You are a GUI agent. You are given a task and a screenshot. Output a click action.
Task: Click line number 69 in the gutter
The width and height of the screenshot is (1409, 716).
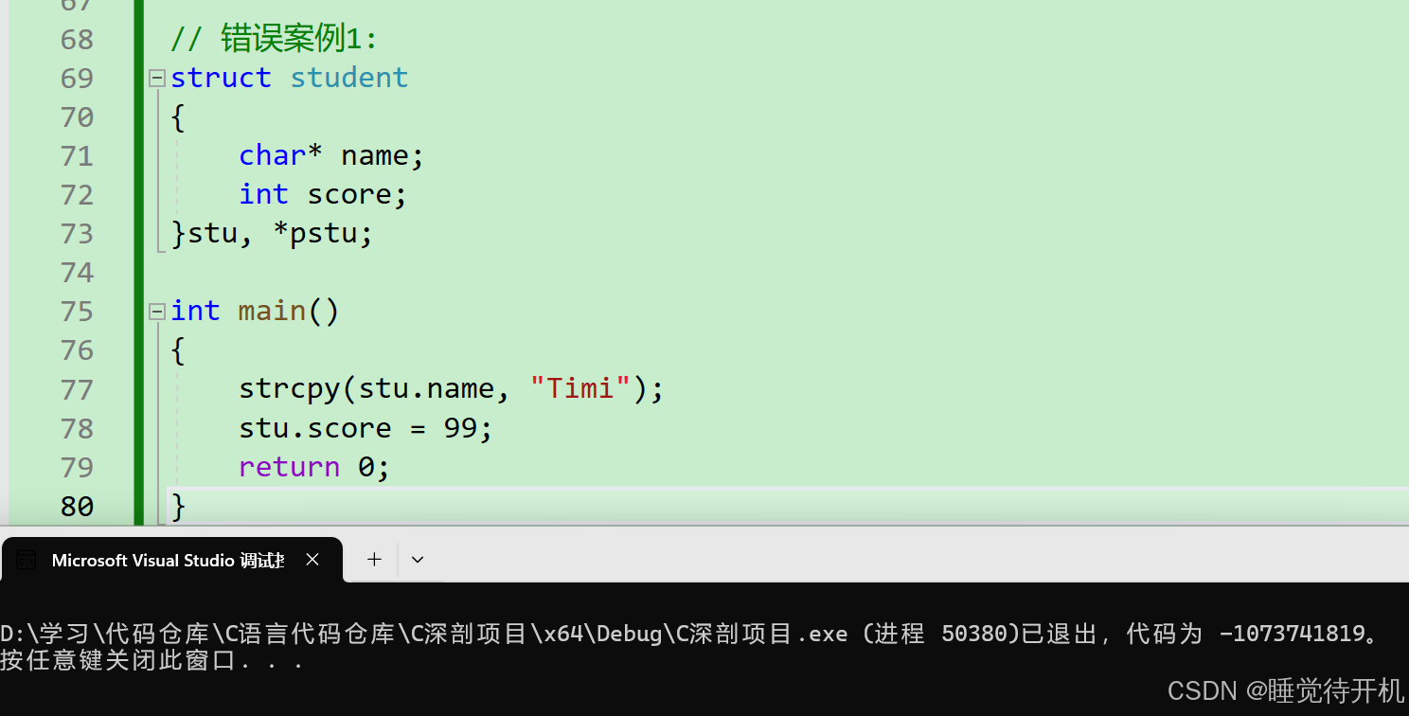coord(77,78)
